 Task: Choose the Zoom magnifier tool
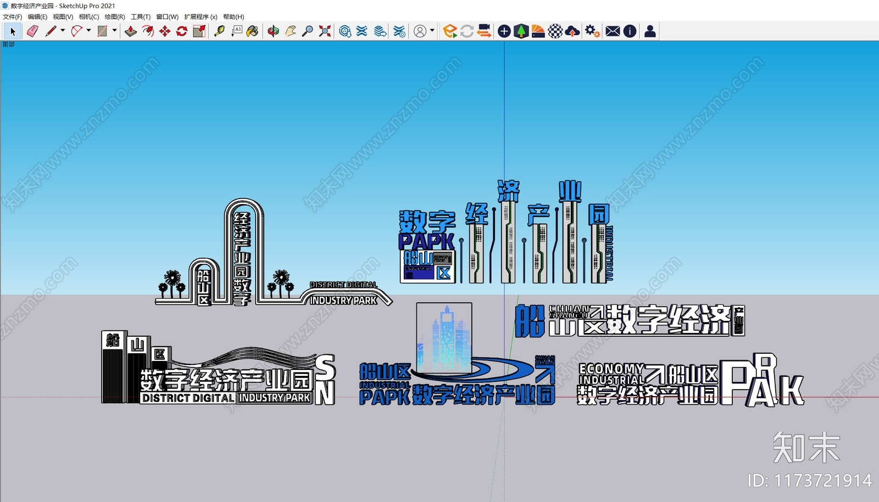[x=308, y=31]
